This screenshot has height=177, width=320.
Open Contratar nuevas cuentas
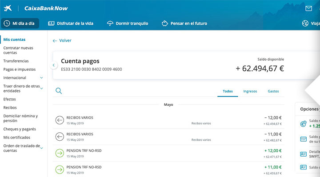[x=18, y=50]
